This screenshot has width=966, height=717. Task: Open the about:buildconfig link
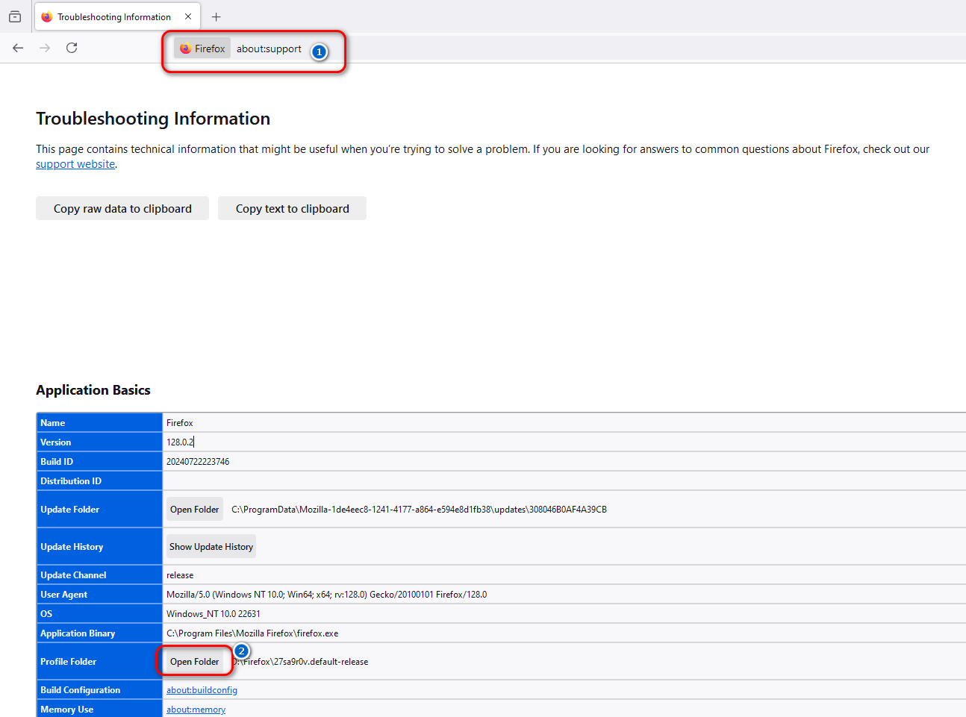(x=202, y=690)
